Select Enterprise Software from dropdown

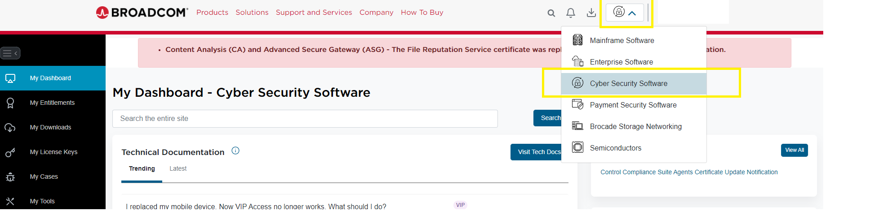(x=634, y=62)
